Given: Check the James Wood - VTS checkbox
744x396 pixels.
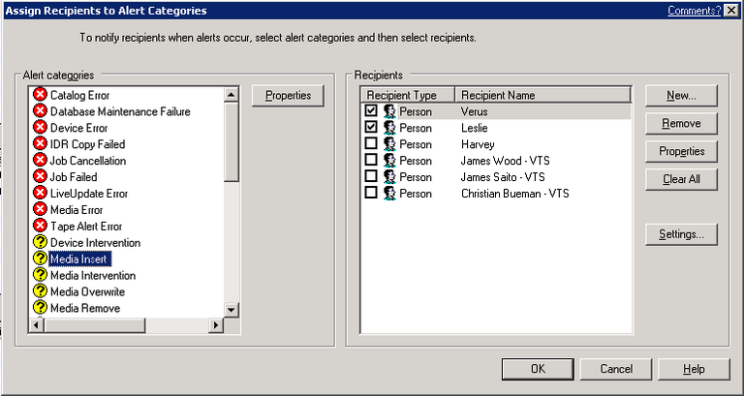Looking at the screenshot, I should [x=371, y=161].
